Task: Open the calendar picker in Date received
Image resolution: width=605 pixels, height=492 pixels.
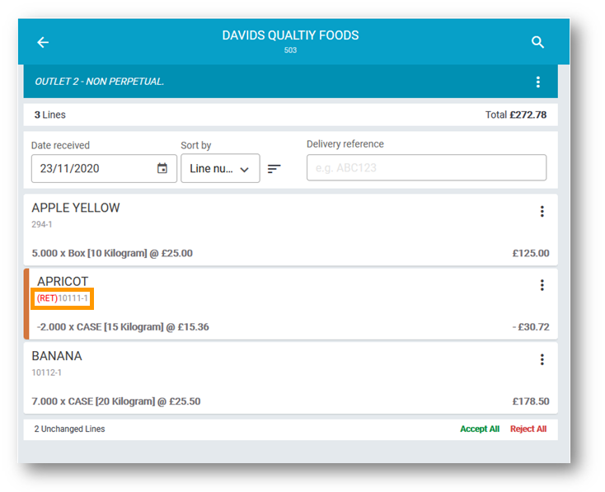Action: point(162,168)
